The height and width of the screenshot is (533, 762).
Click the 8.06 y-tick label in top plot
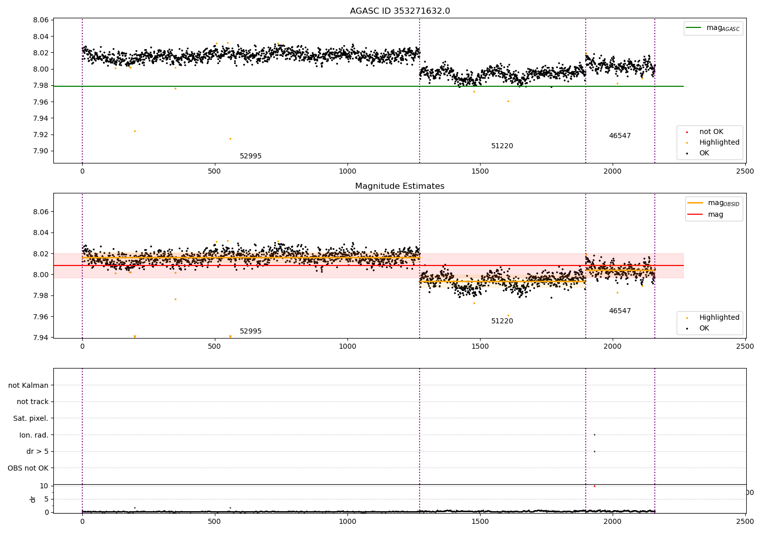(40, 20)
